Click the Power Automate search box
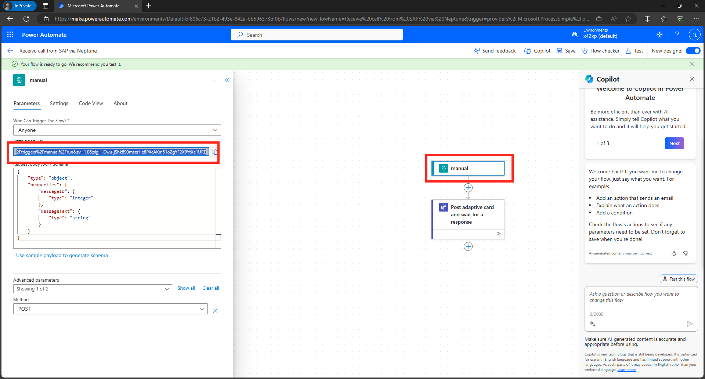 (317, 35)
